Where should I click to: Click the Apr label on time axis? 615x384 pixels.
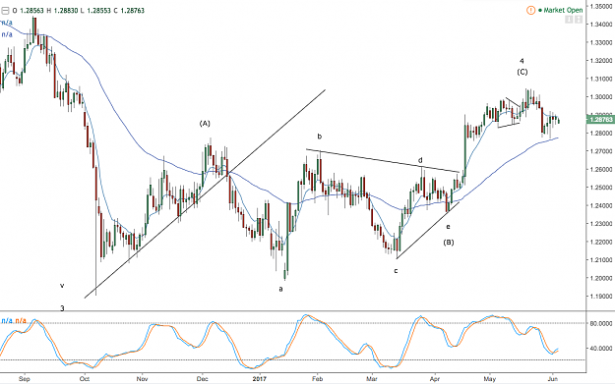click(x=435, y=379)
